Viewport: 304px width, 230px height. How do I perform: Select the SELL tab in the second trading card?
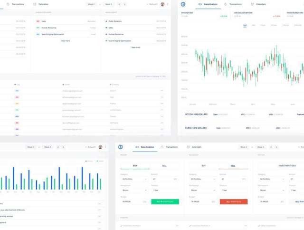coord(233,166)
